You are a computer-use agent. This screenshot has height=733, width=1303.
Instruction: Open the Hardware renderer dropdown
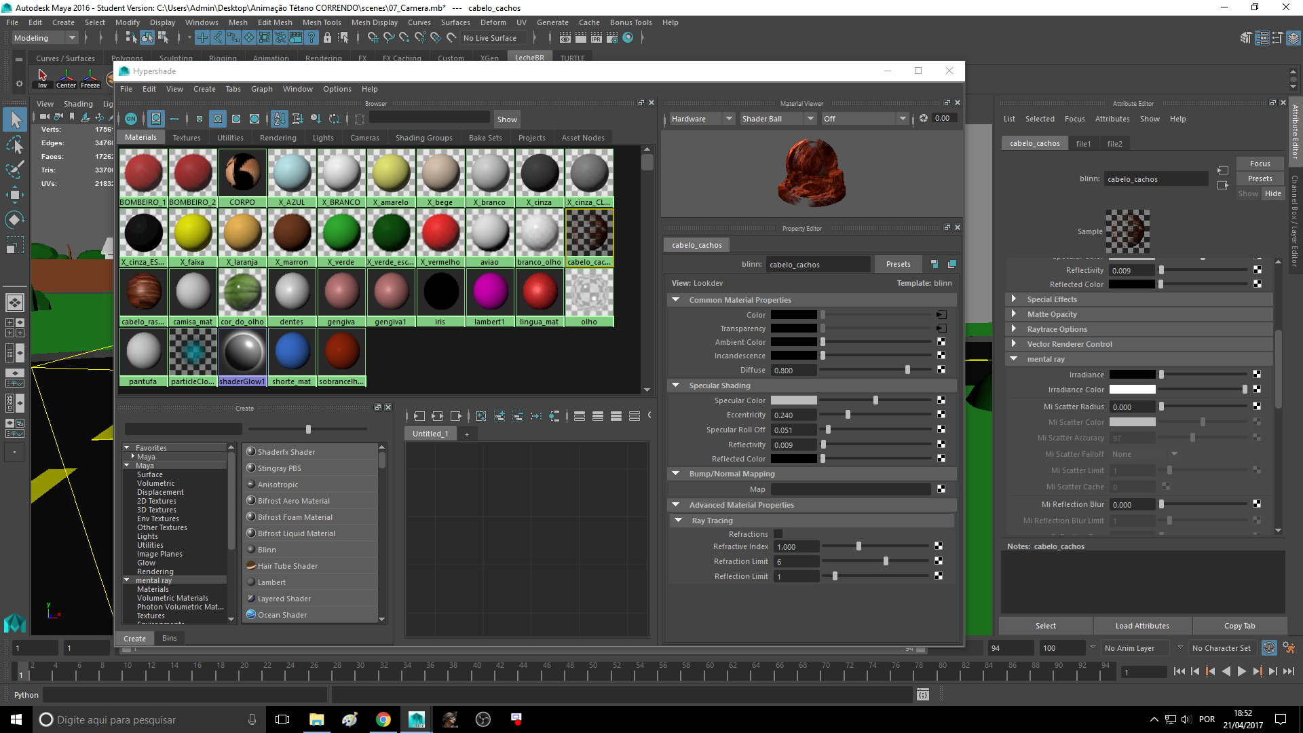click(x=702, y=119)
